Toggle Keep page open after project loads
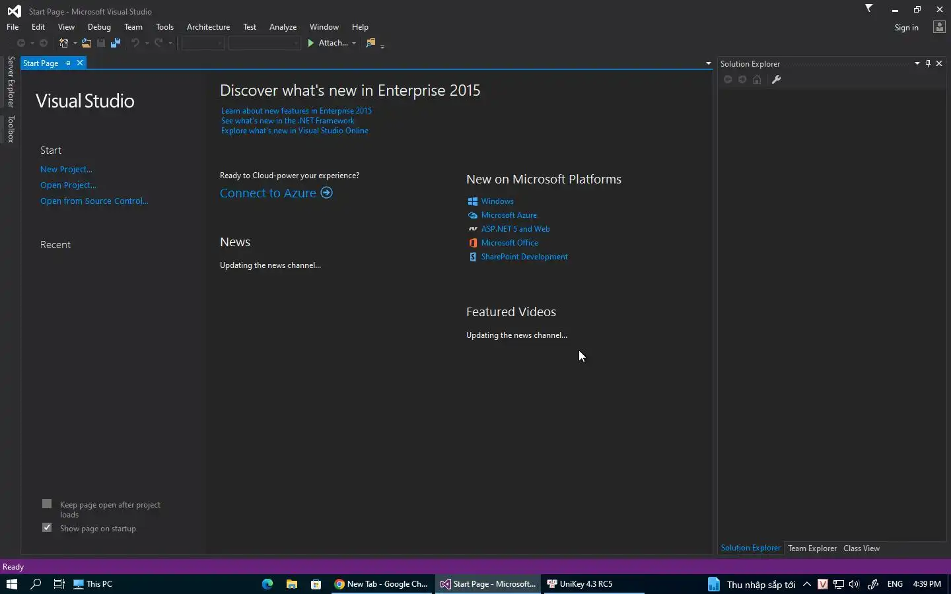The image size is (951, 594). click(x=47, y=504)
